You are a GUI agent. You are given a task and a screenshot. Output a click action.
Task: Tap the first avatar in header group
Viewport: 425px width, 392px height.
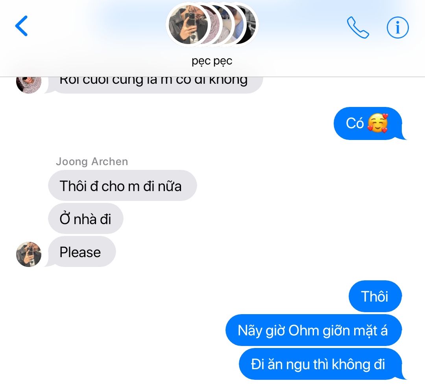[x=188, y=25]
